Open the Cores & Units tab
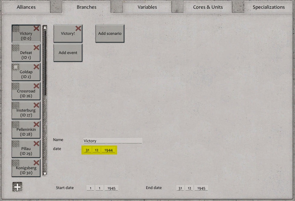 pyautogui.click(x=208, y=7)
